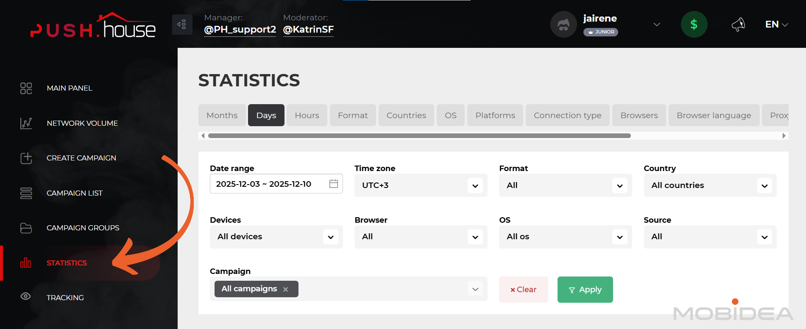This screenshot has width=806, height=329.
Task: Click the Campaign Groups folder icon
Action: pyautogui.click(x=26, y=228)
